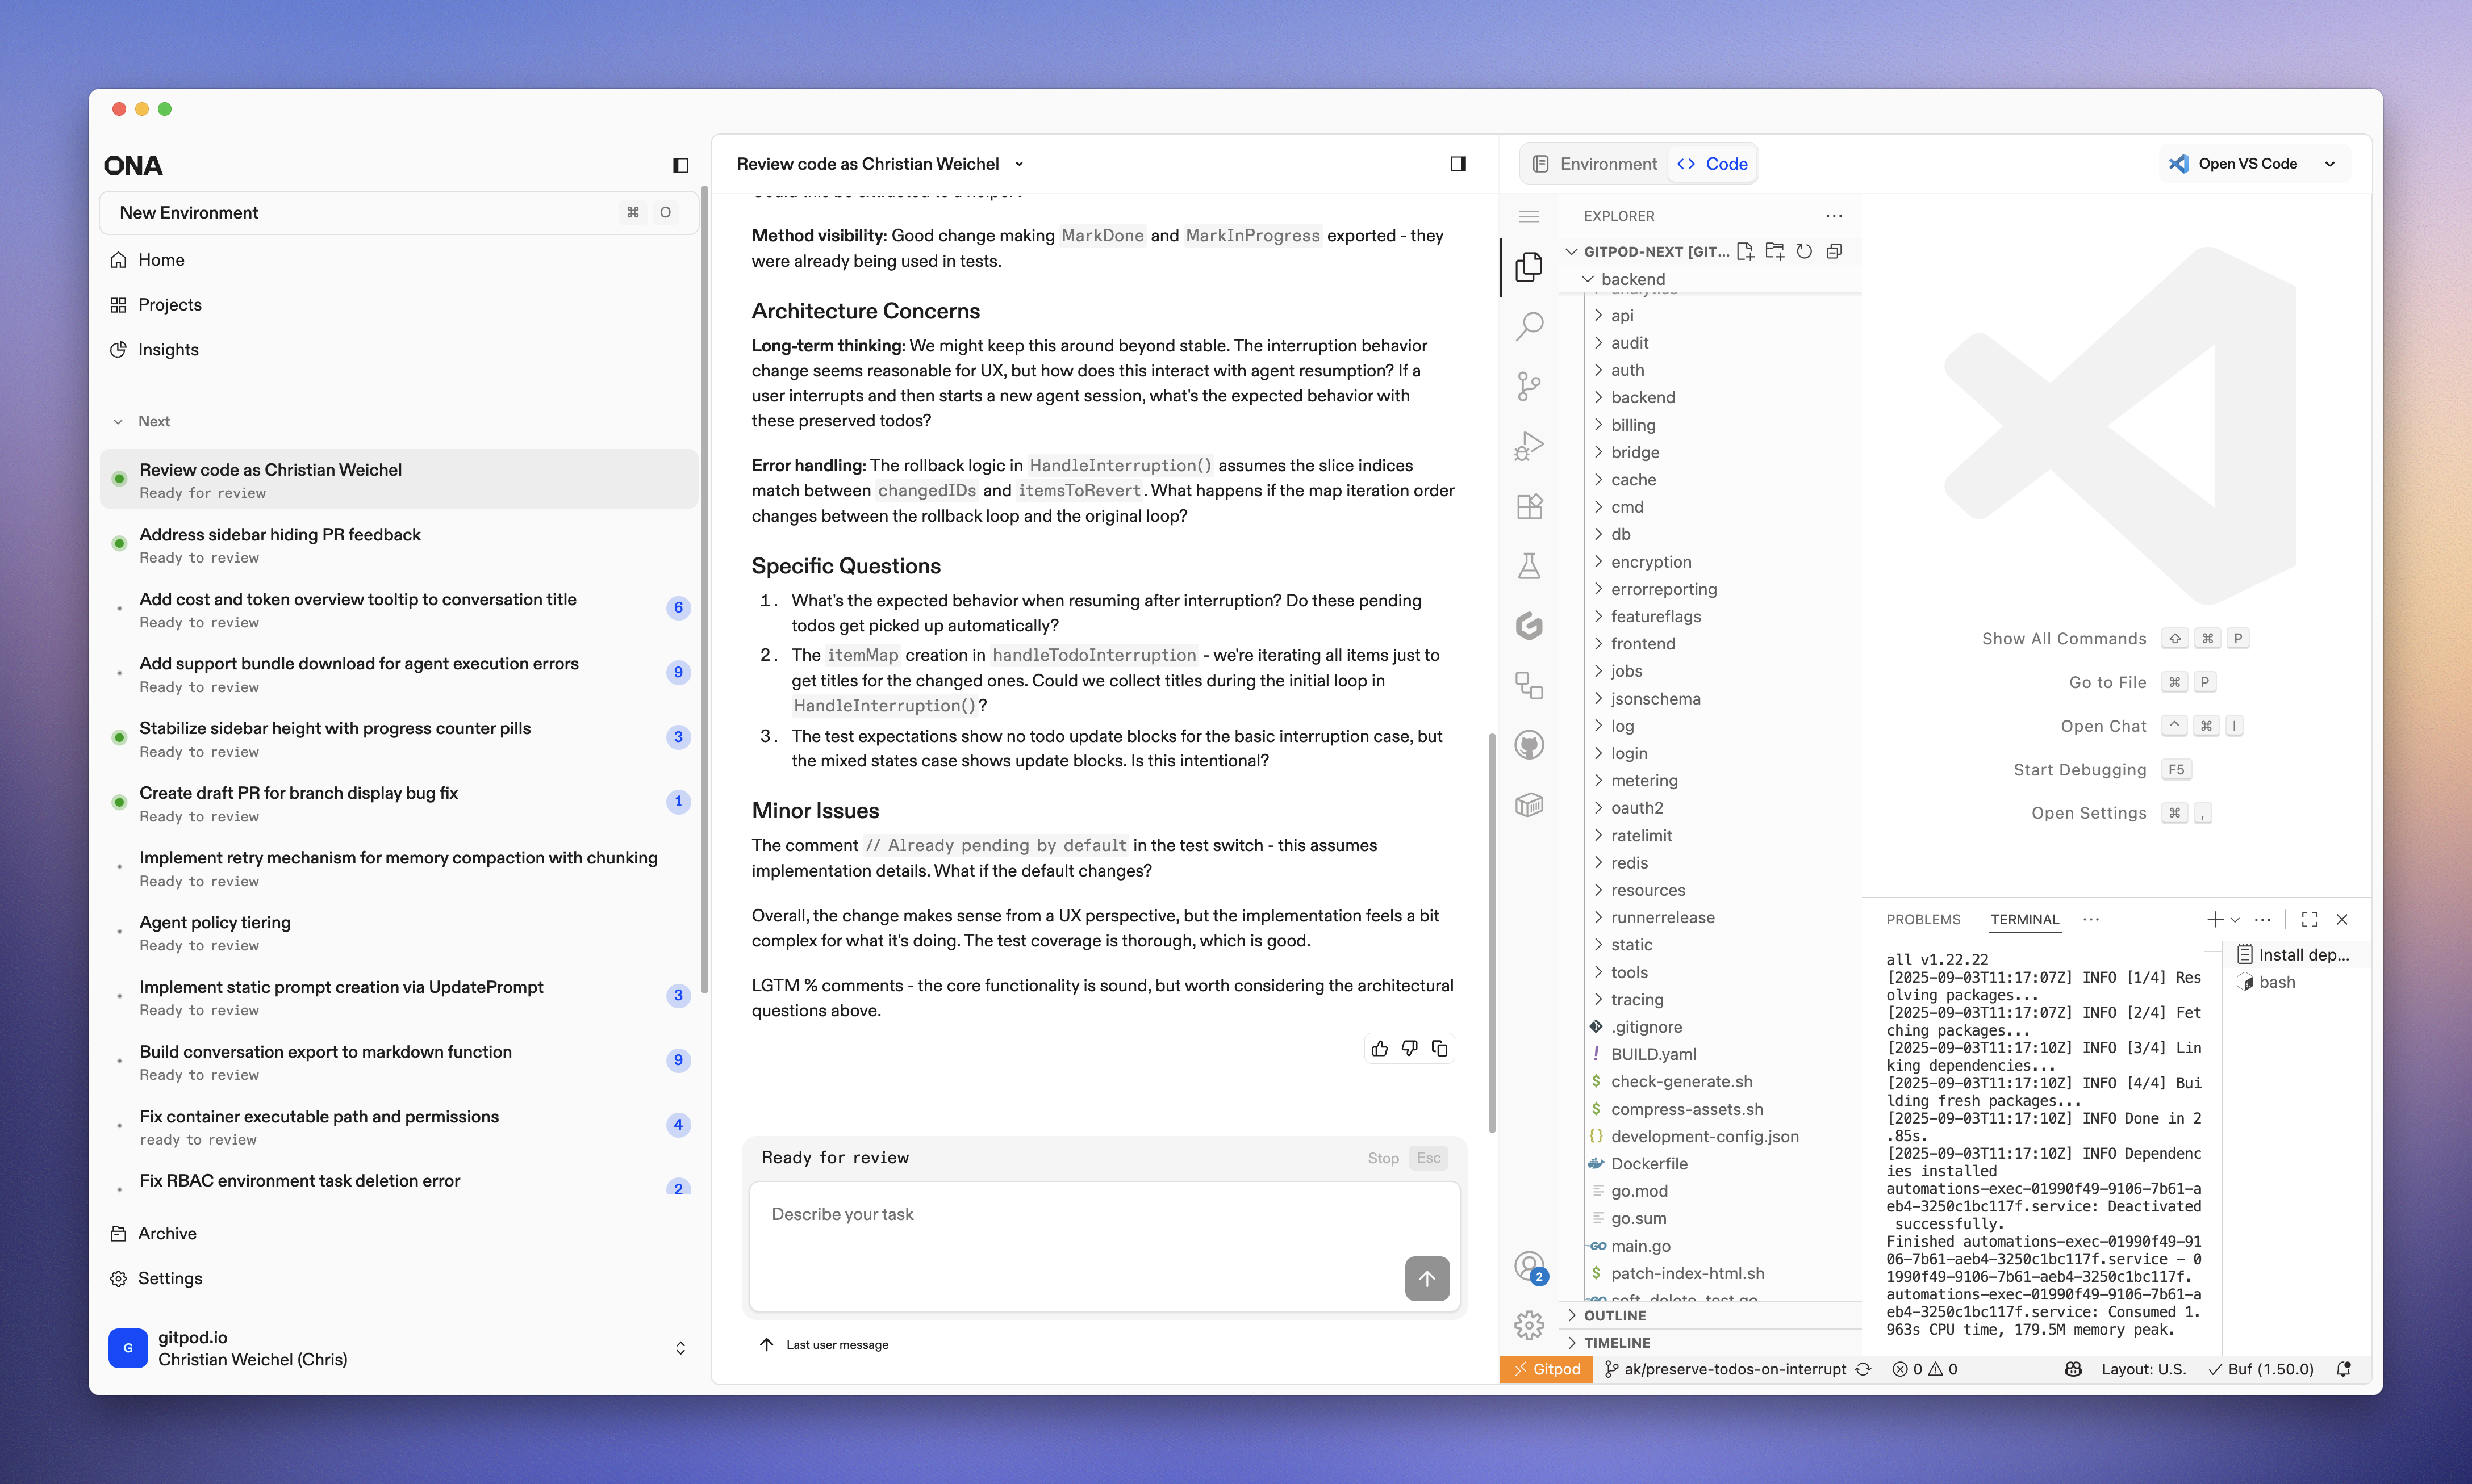Refresh the Explorer file tree
Screen dimensions: 2472x1484
(1803, 251)
